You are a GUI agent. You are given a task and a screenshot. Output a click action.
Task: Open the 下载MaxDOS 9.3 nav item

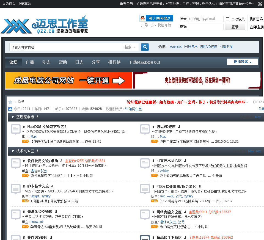[x=144, y=62]
